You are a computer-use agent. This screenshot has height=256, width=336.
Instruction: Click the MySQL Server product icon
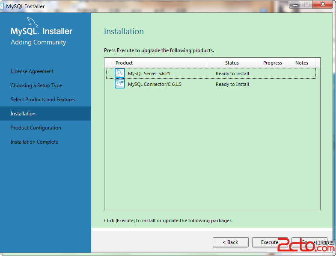coord(120,73)
